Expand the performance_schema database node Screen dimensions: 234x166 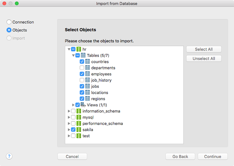click(69, 123)
